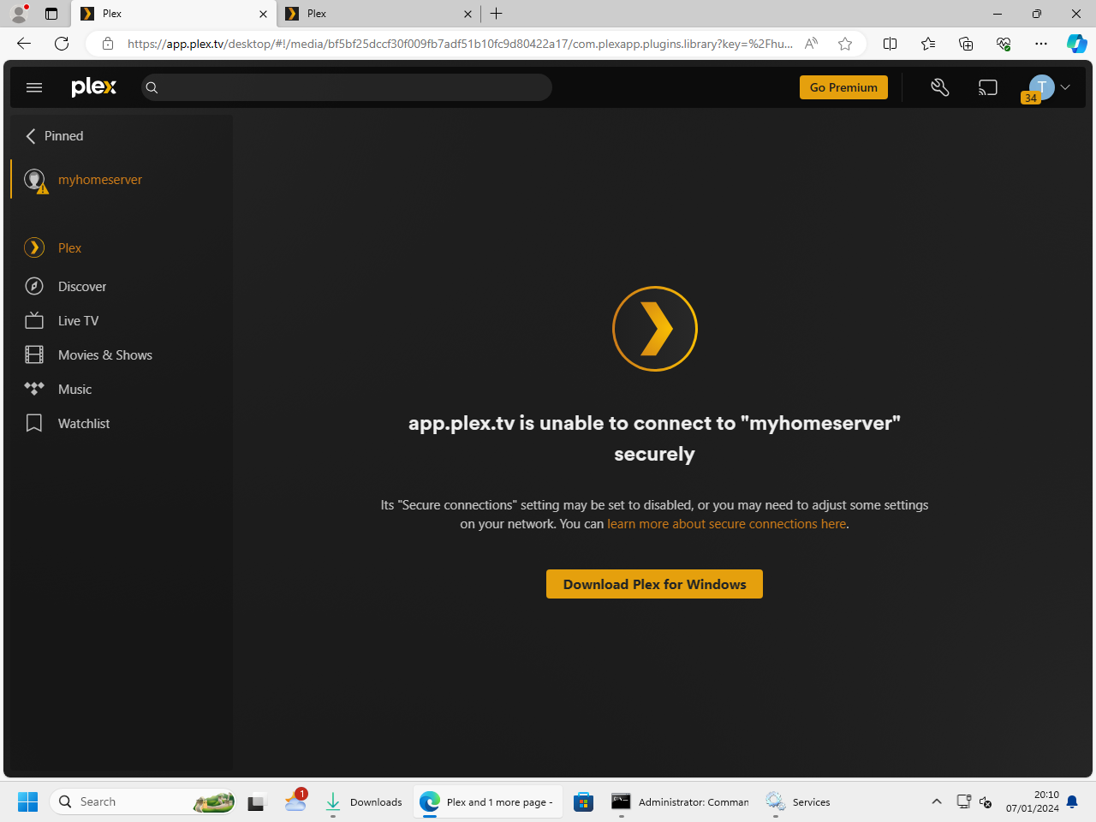Open the Copilot sidebar icon
Image resolution: width=1096 pixels, height=822 pixels.
tap(1077, 44)
